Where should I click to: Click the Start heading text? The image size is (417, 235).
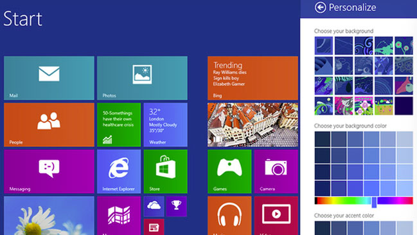point(23,19)
